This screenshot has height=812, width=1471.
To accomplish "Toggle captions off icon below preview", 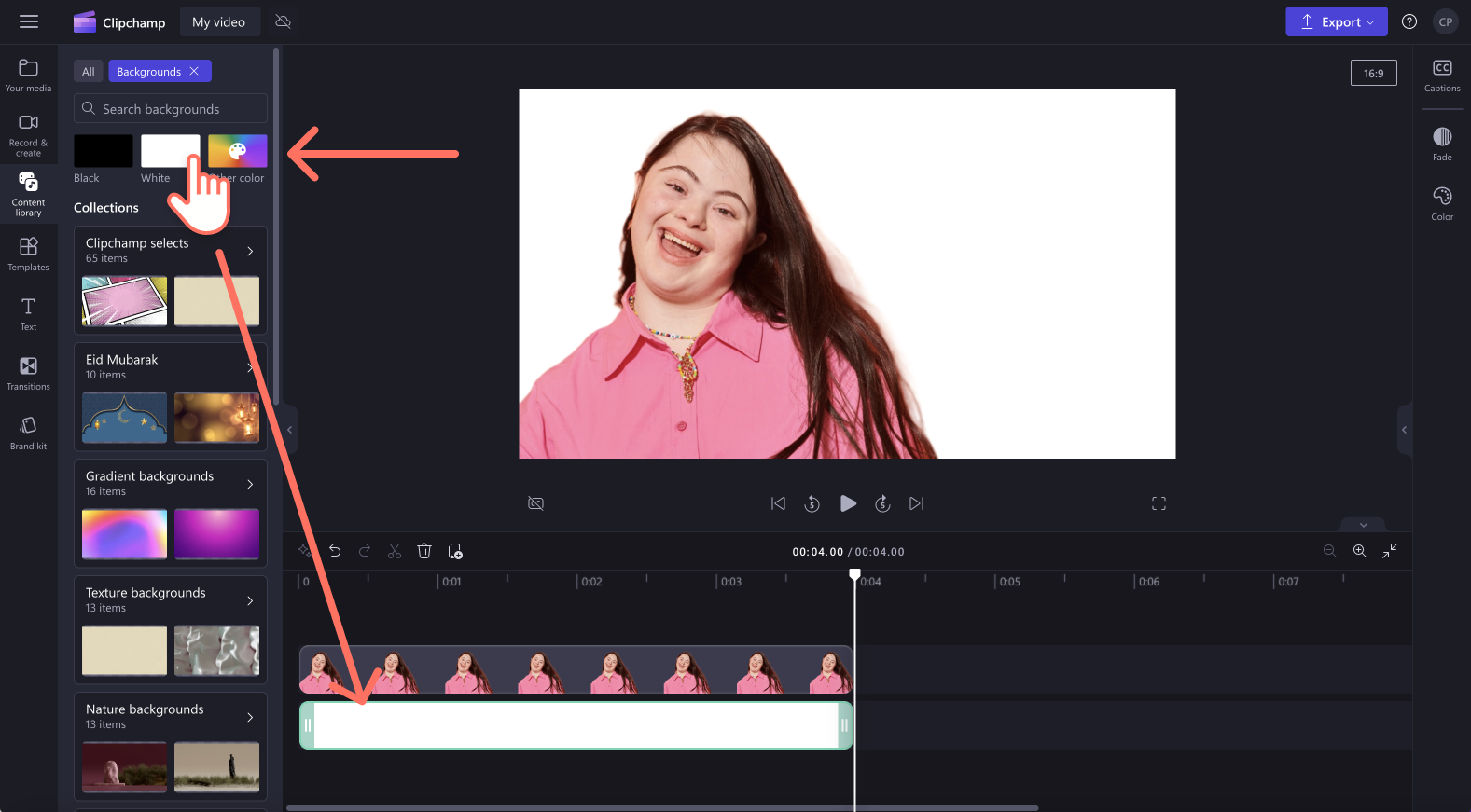I will click(x=536, y=503).
